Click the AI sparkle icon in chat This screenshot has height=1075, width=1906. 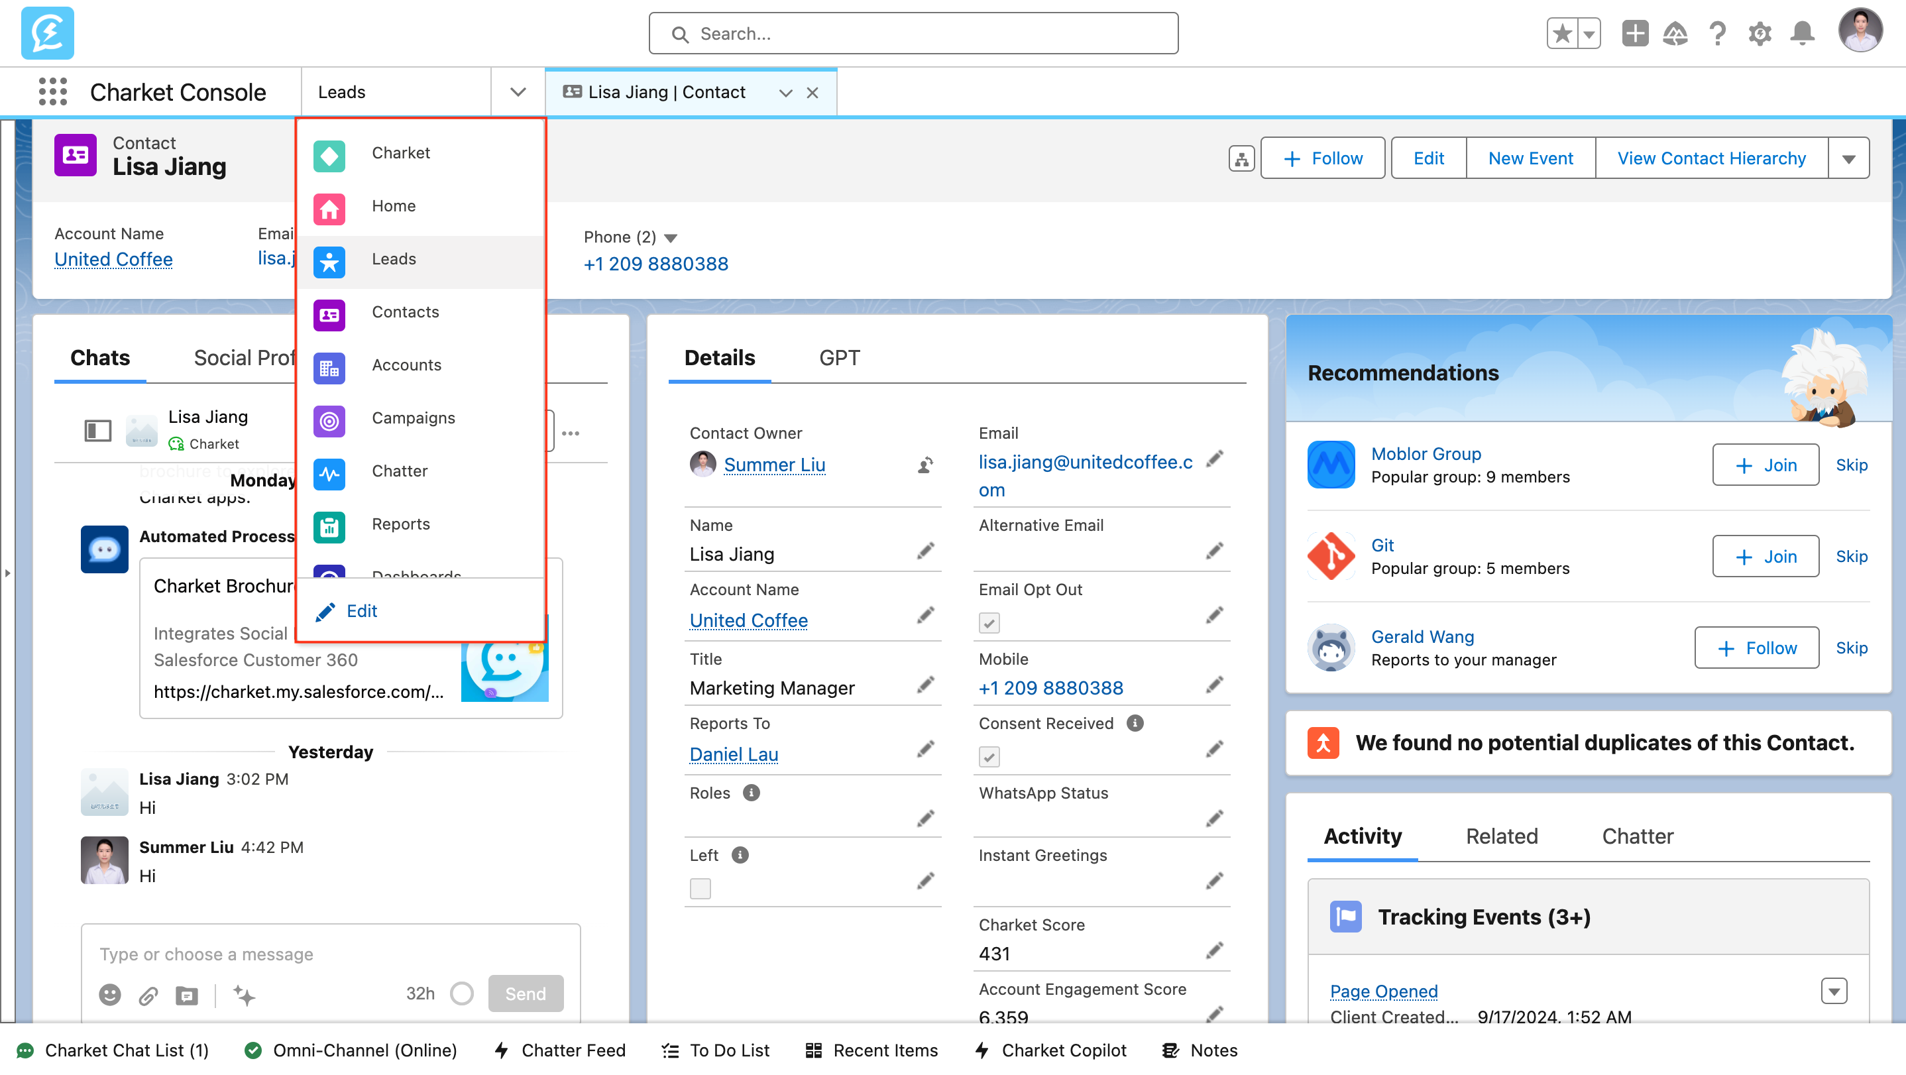(244, 995)
